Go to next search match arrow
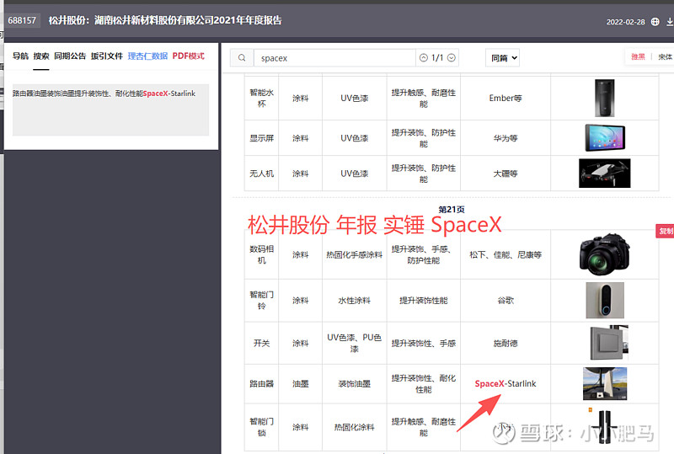 pos(452,57)
